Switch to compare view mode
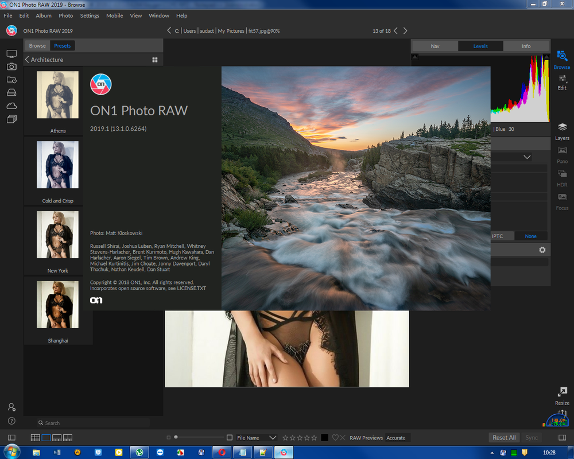This screenshot has width=574, height=459. pyautogui.click(x=68, y=438)
